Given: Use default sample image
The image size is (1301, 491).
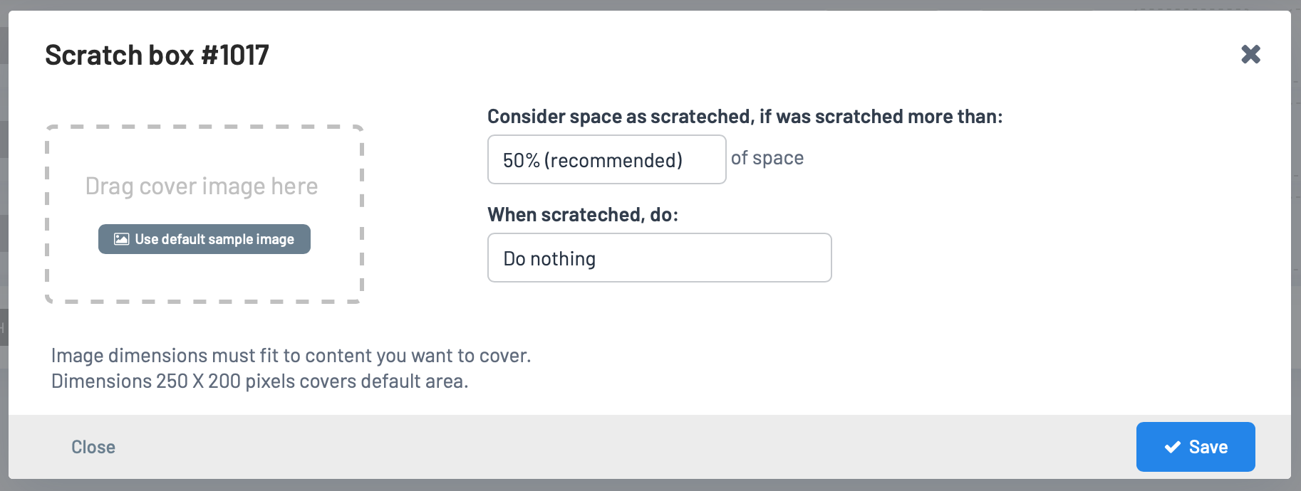Looking at the screenshot, I should (204, 239).
